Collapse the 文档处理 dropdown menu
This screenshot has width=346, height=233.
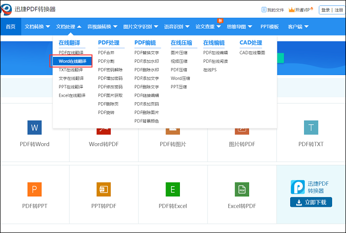(69, 27)
